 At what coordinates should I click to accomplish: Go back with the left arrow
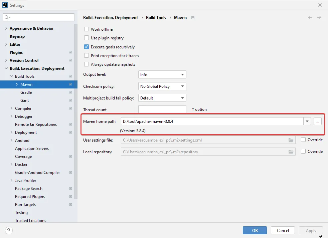click(310, 17)
